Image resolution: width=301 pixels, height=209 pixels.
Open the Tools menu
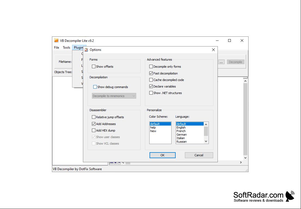point(66,47)
